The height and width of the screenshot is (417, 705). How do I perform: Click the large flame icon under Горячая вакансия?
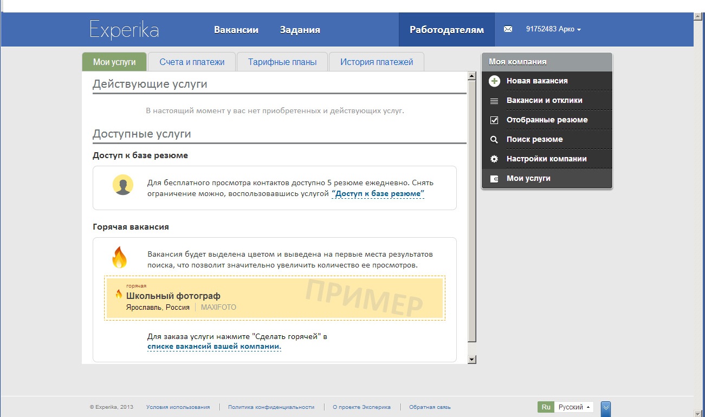(119, 257)
